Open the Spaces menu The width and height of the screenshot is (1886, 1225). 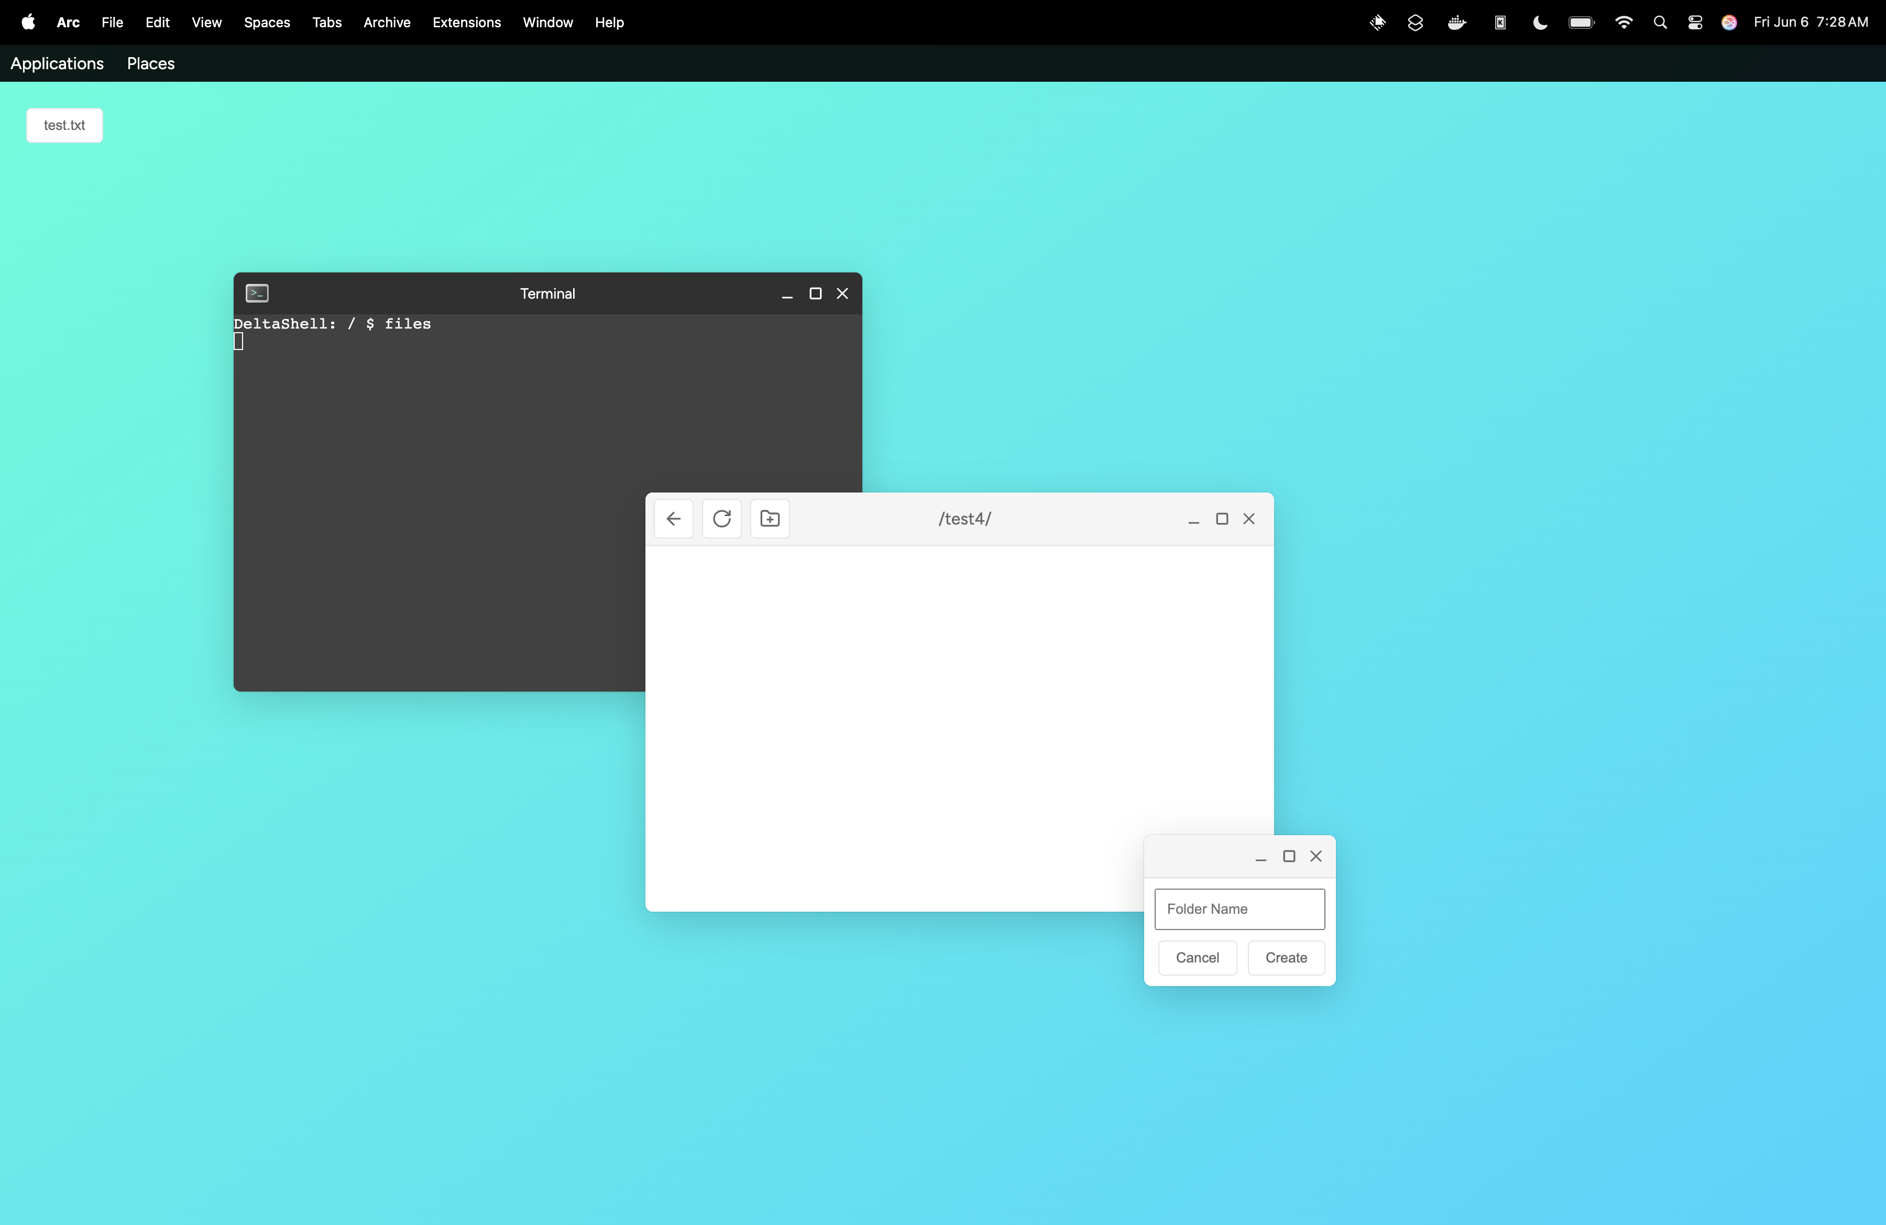tap(267, 22)
